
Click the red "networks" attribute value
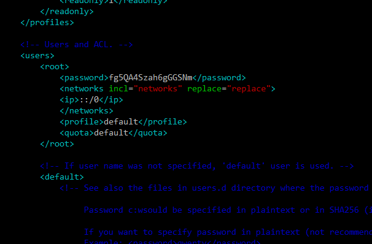tap(158, 89)
